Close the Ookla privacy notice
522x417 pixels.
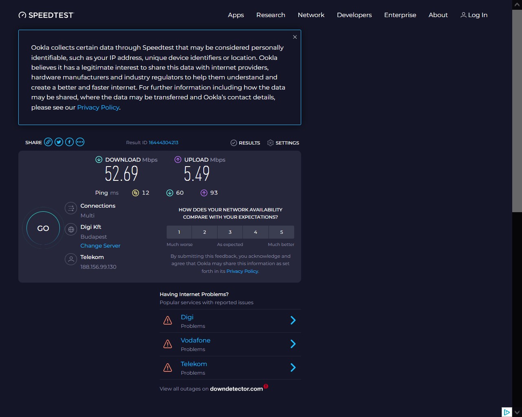(x=295, y=37)
